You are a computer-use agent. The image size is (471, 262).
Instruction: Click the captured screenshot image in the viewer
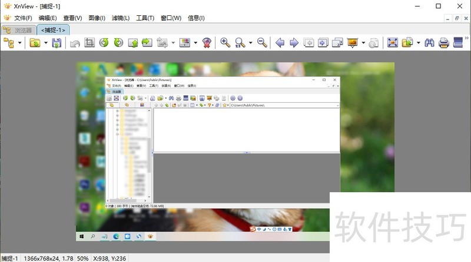pyautogui.click(x=235, y=152)
